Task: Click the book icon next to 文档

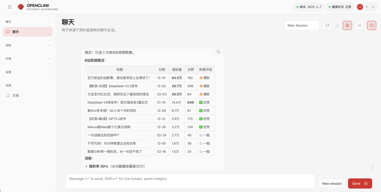Action: [x=8, y=95]
